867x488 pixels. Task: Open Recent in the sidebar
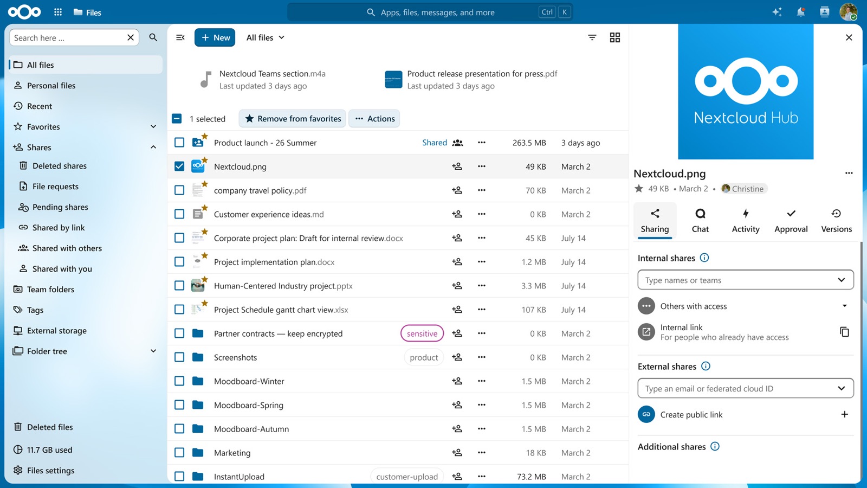pos(86,106)
